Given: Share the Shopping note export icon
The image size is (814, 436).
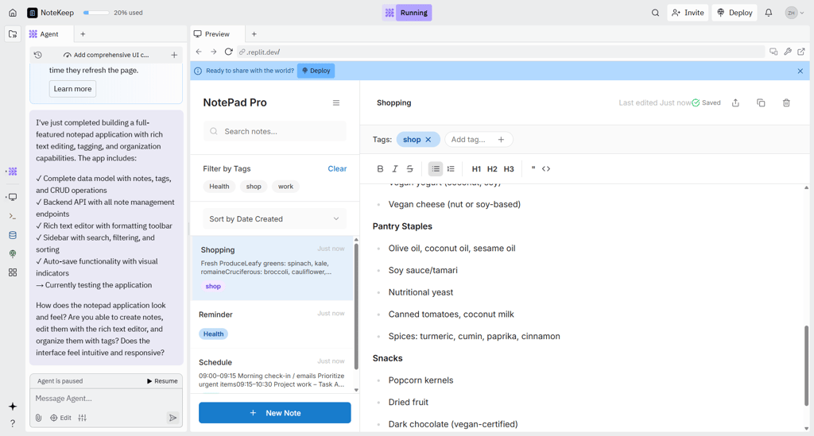Looking at the screenshot, I should 735,102.
